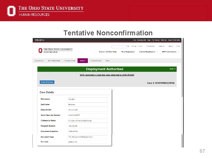Click the Document Expiration field
Screen dimensions: 212x159
tap(88, 131)
